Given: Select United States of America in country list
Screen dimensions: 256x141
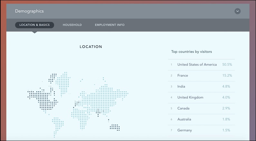Looking at the screenshot, I should pyautogui.click(x=197, y=65).
